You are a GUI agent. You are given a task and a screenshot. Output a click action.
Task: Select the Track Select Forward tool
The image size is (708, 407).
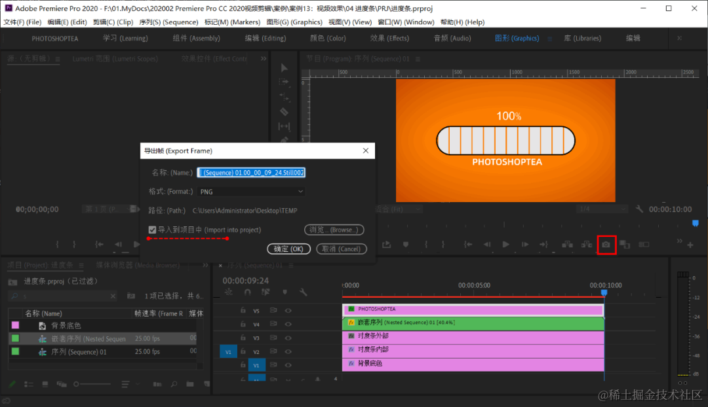coord(284,82)
